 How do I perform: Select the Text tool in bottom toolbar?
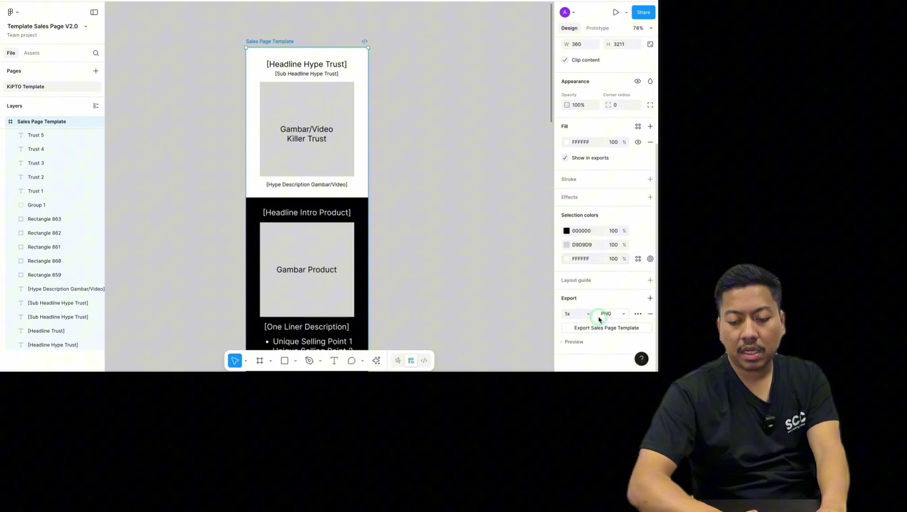[334, 361]
